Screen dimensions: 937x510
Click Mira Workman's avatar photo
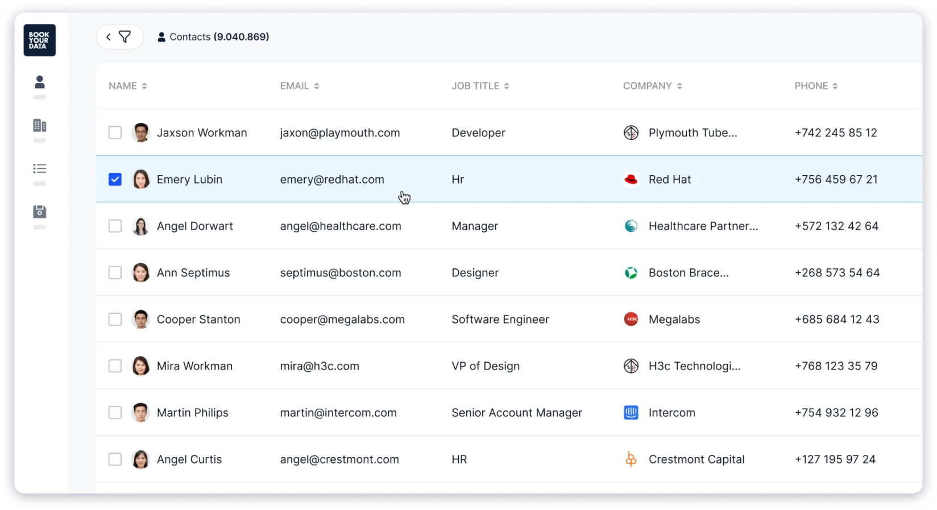(140, 366)
